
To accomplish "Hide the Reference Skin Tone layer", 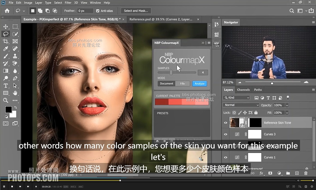I will tap(226, 123).
